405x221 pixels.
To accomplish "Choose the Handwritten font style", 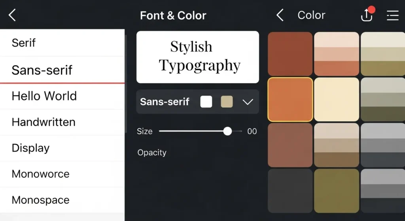I will tap(44, 122).
